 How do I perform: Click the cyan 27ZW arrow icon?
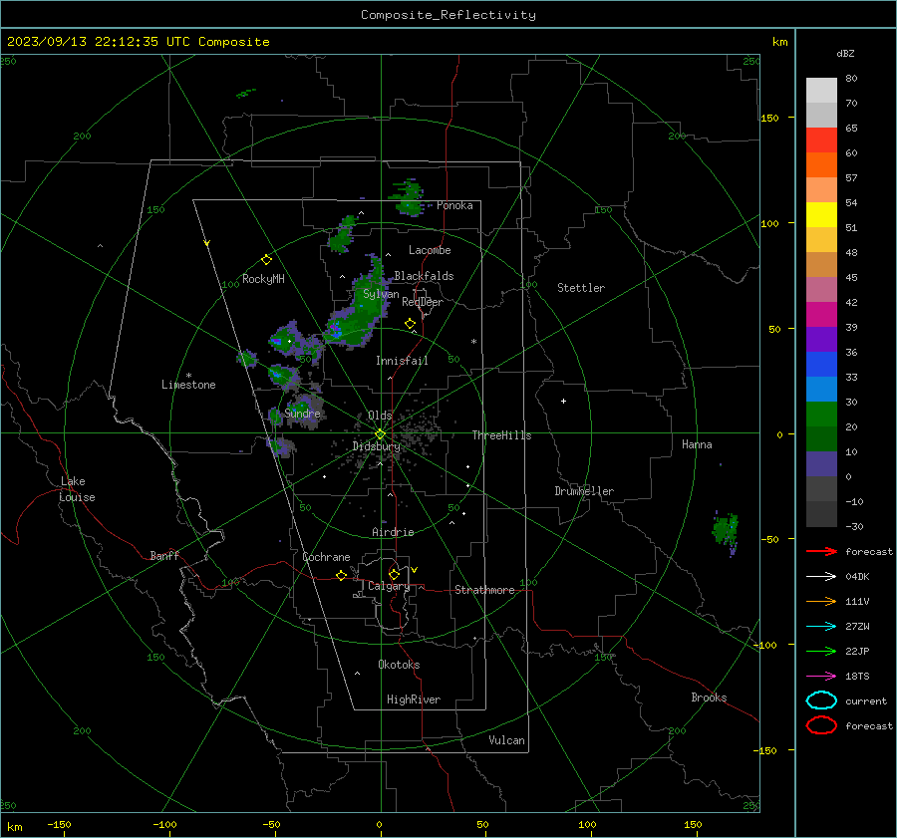[821, 627]
